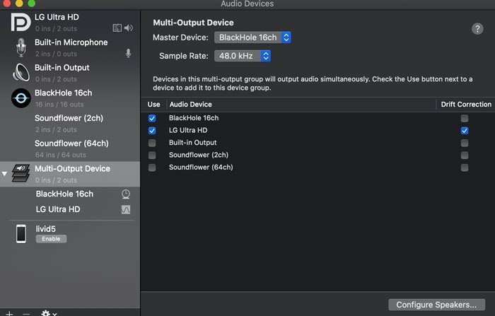Screen dimensions: 495x316
Task: Check Use for Built-in Output
Action: coord(152,143)
